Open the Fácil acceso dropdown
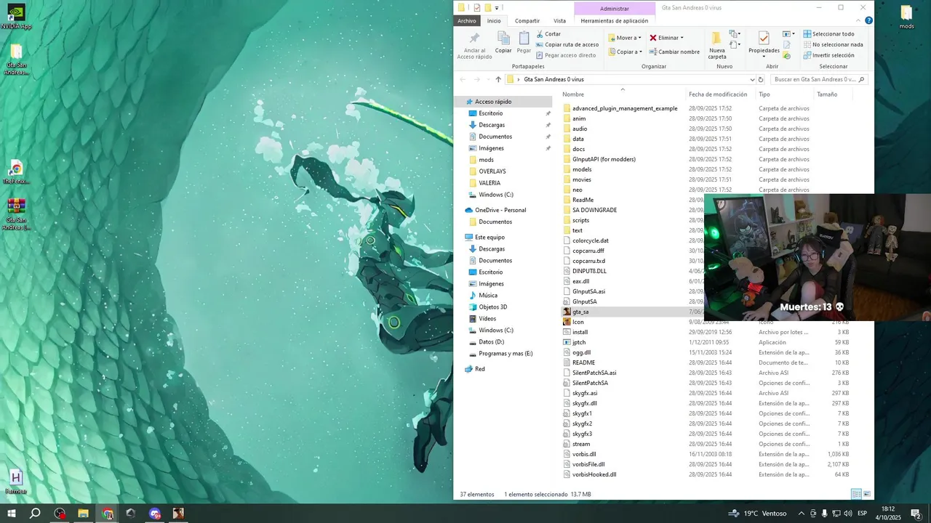The width and height of the screenshot is (931, 523). point(735,45)
